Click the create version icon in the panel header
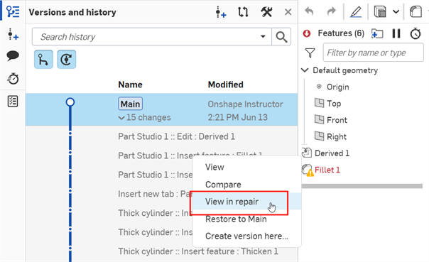This screenshot has width=429, height=262. coord(220,12)
